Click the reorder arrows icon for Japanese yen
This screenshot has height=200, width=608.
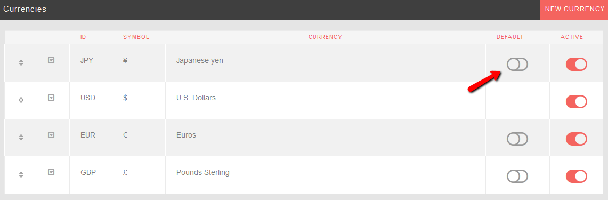(21, 62)
